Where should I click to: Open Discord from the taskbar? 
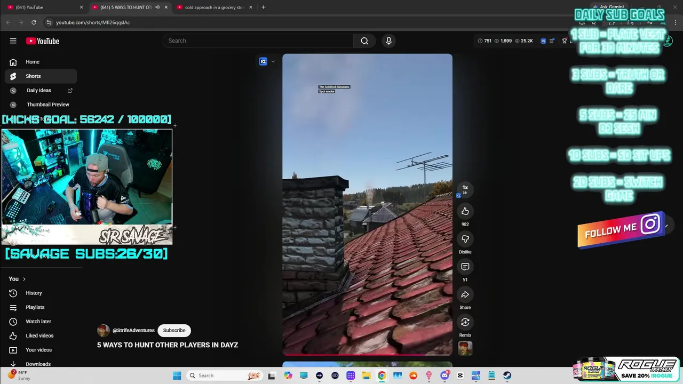444,375
